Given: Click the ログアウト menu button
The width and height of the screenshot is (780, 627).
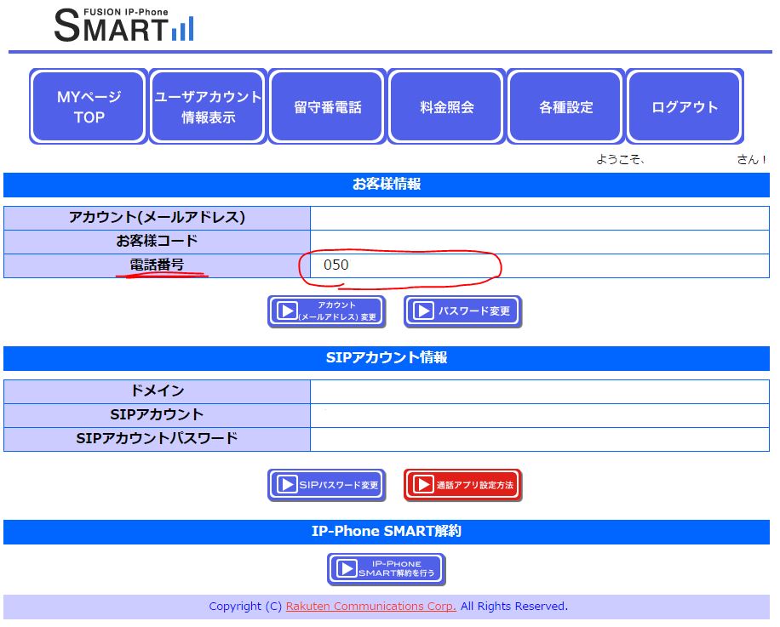Looking at the screenshot, I should click(685, 106).
